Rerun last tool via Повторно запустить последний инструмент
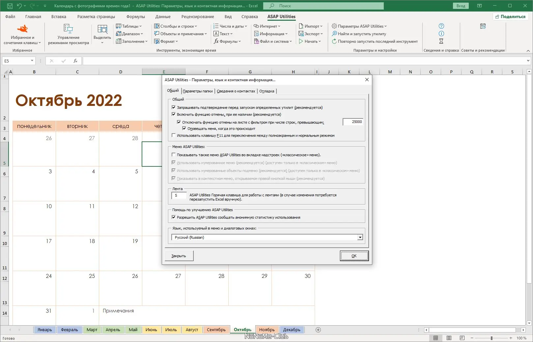 [375, 41]
